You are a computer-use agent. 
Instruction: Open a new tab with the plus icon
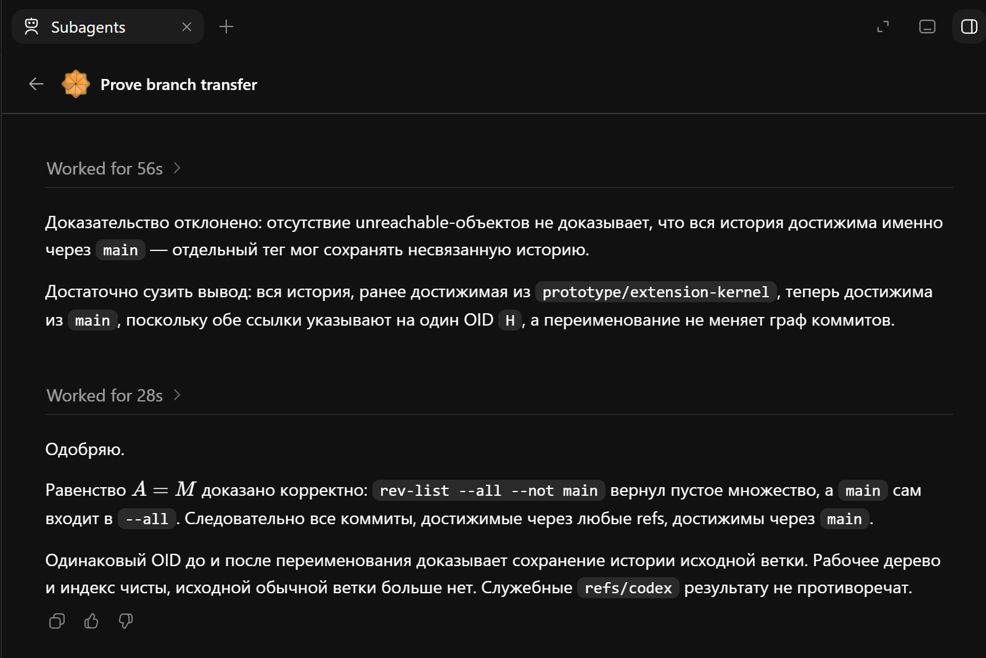(226, 27)
